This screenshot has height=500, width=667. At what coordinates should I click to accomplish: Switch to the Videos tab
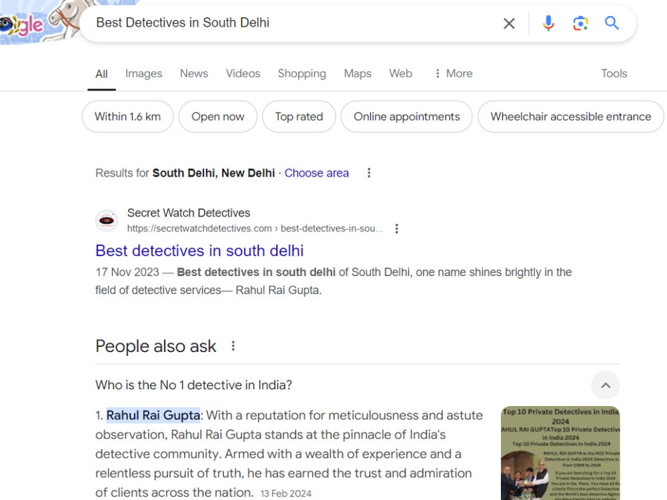coord(243,73)
